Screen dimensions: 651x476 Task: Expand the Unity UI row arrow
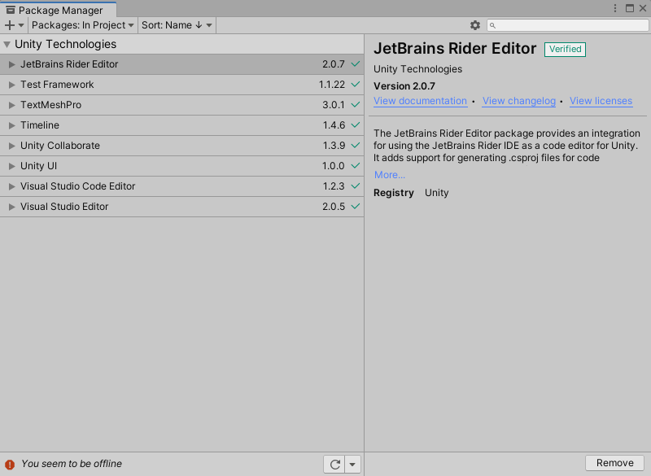12,166
